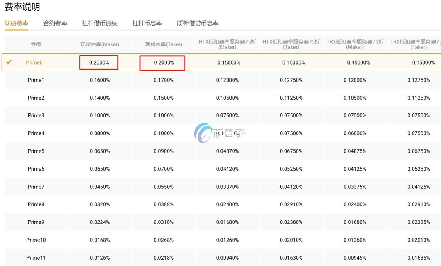Click the 现货费率(Maker) column header
The image size is (441, 266).
pyautogui.click(x=99, y=44)
